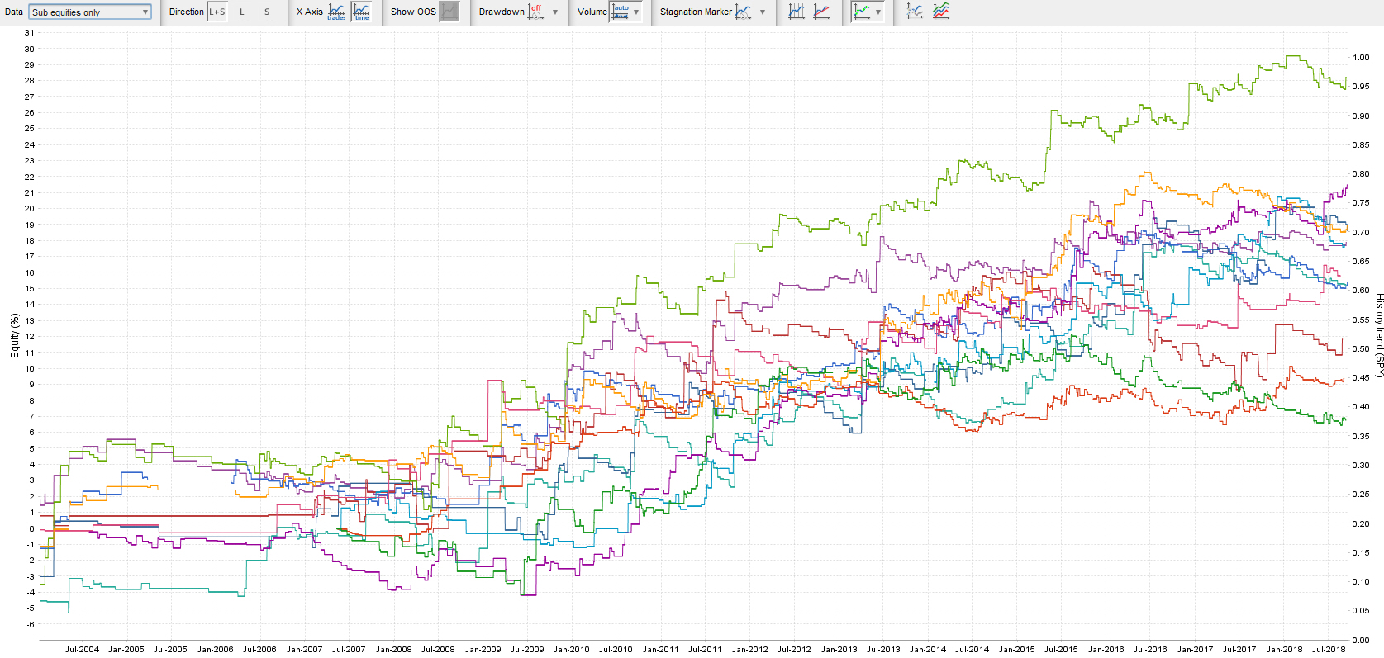Click the 'Jan-2016' date label

click(1106, 649)
